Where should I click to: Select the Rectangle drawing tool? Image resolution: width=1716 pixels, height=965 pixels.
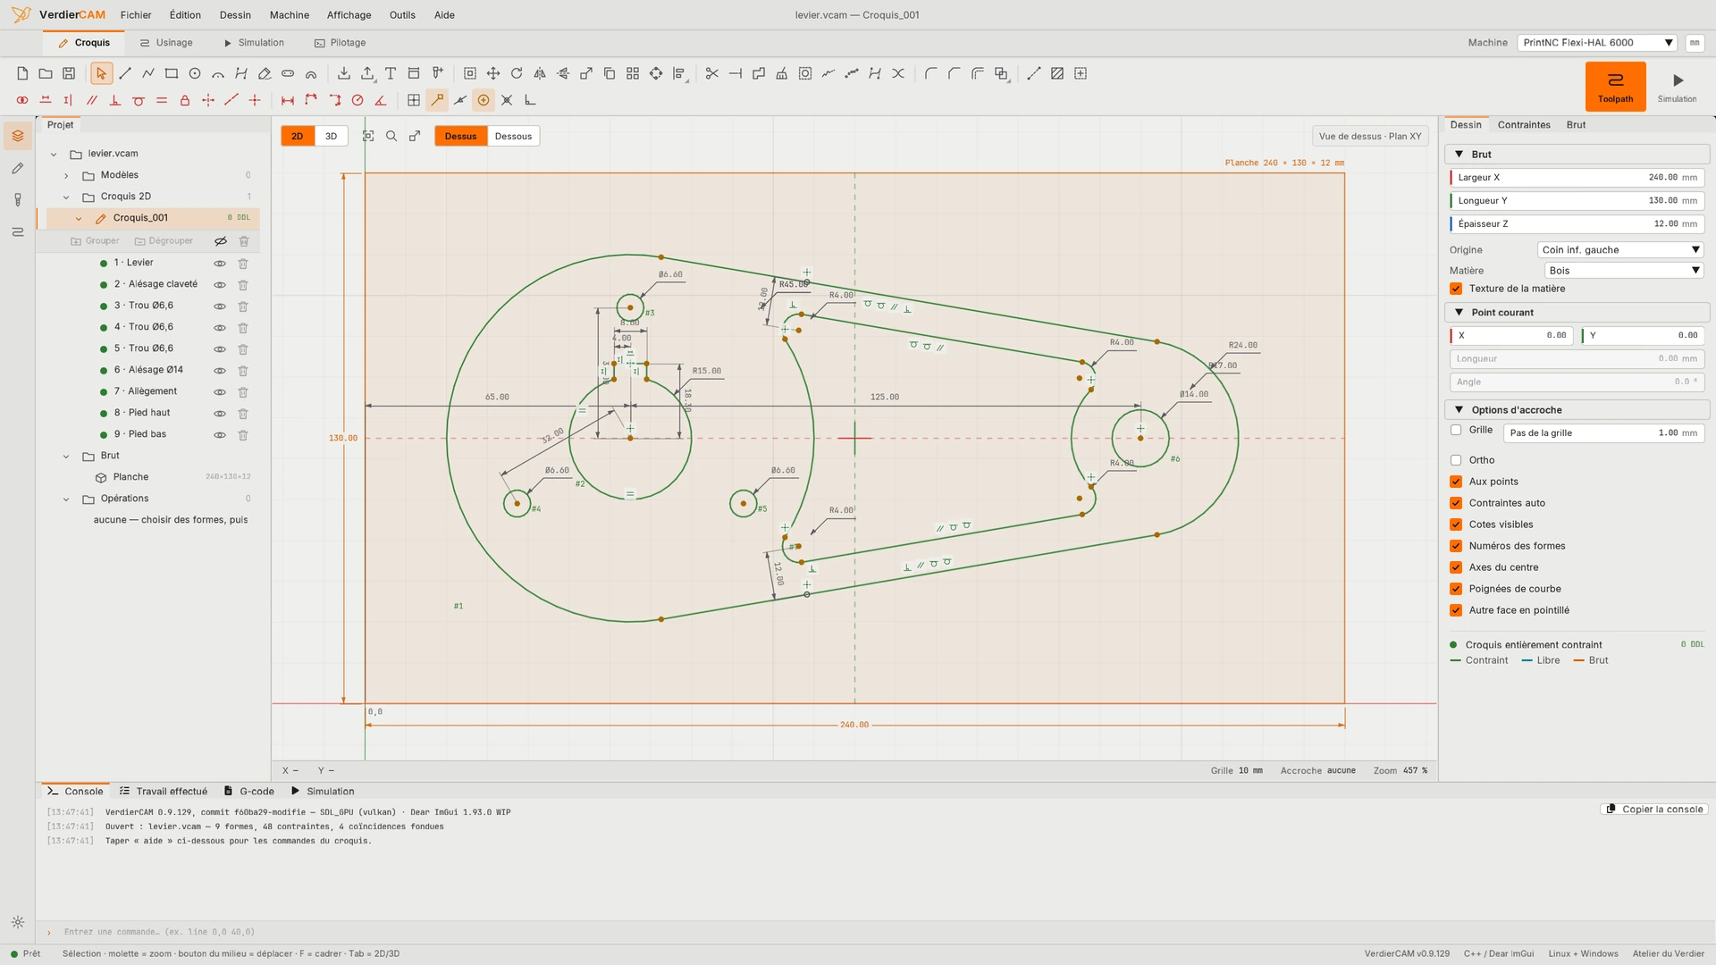click(x=172, y=73)
